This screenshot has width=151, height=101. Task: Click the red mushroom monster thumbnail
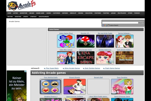[86, 41]
